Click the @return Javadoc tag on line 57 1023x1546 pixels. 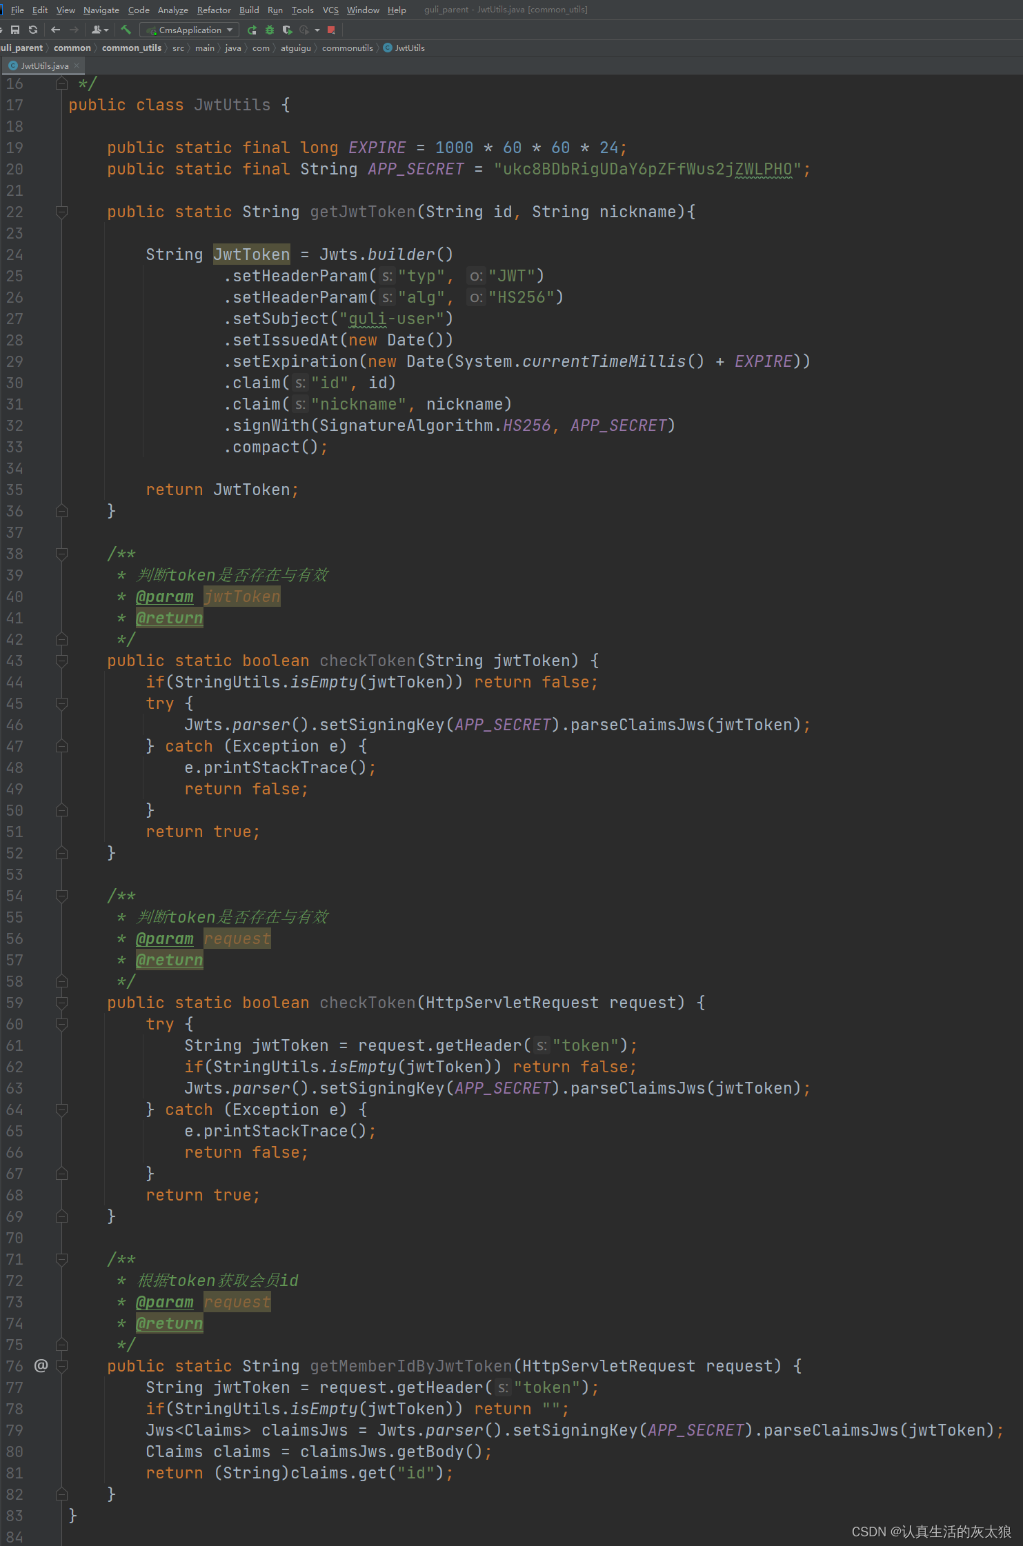170,960
